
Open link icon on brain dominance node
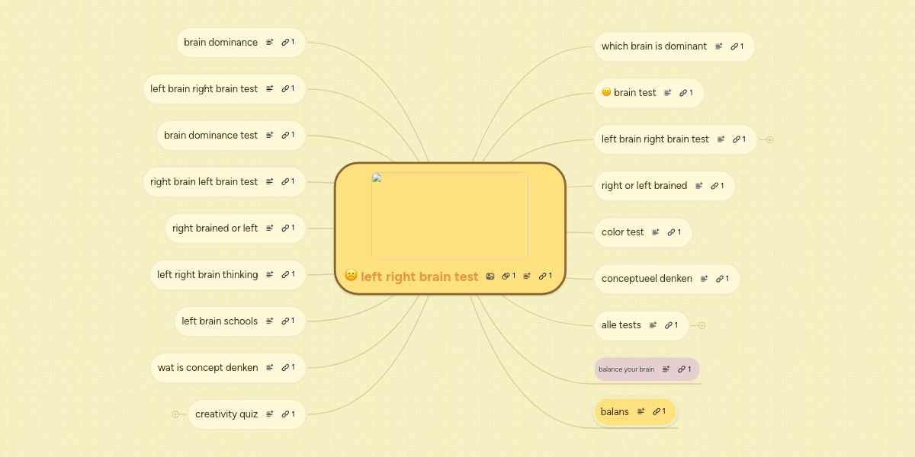click(x=287, y=43)
